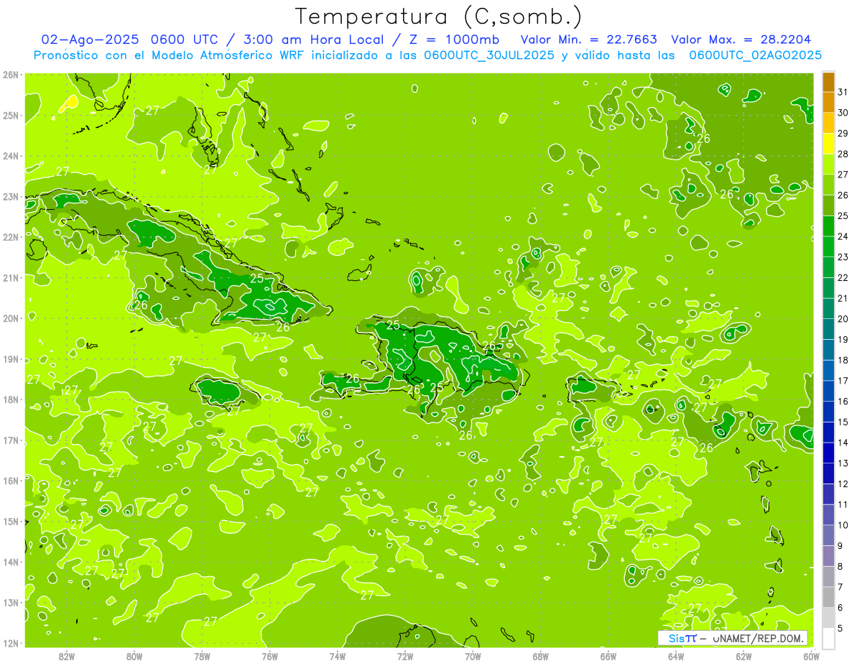
Task: Click the 20N latitude axis label
Action: click(11, 318)
